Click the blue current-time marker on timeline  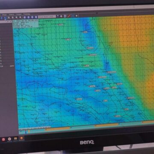26,132
